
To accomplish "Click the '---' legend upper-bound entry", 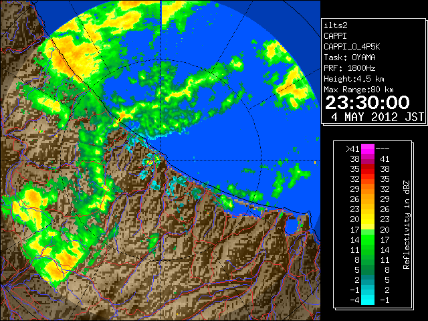I will click(x=383, y=148).
